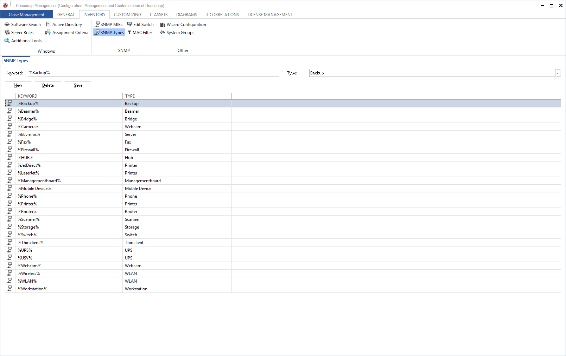This screenshot has height=356, width=566.
Task: Switch to the INVENTORY ribbon tab
Action: tap(94, 15)
